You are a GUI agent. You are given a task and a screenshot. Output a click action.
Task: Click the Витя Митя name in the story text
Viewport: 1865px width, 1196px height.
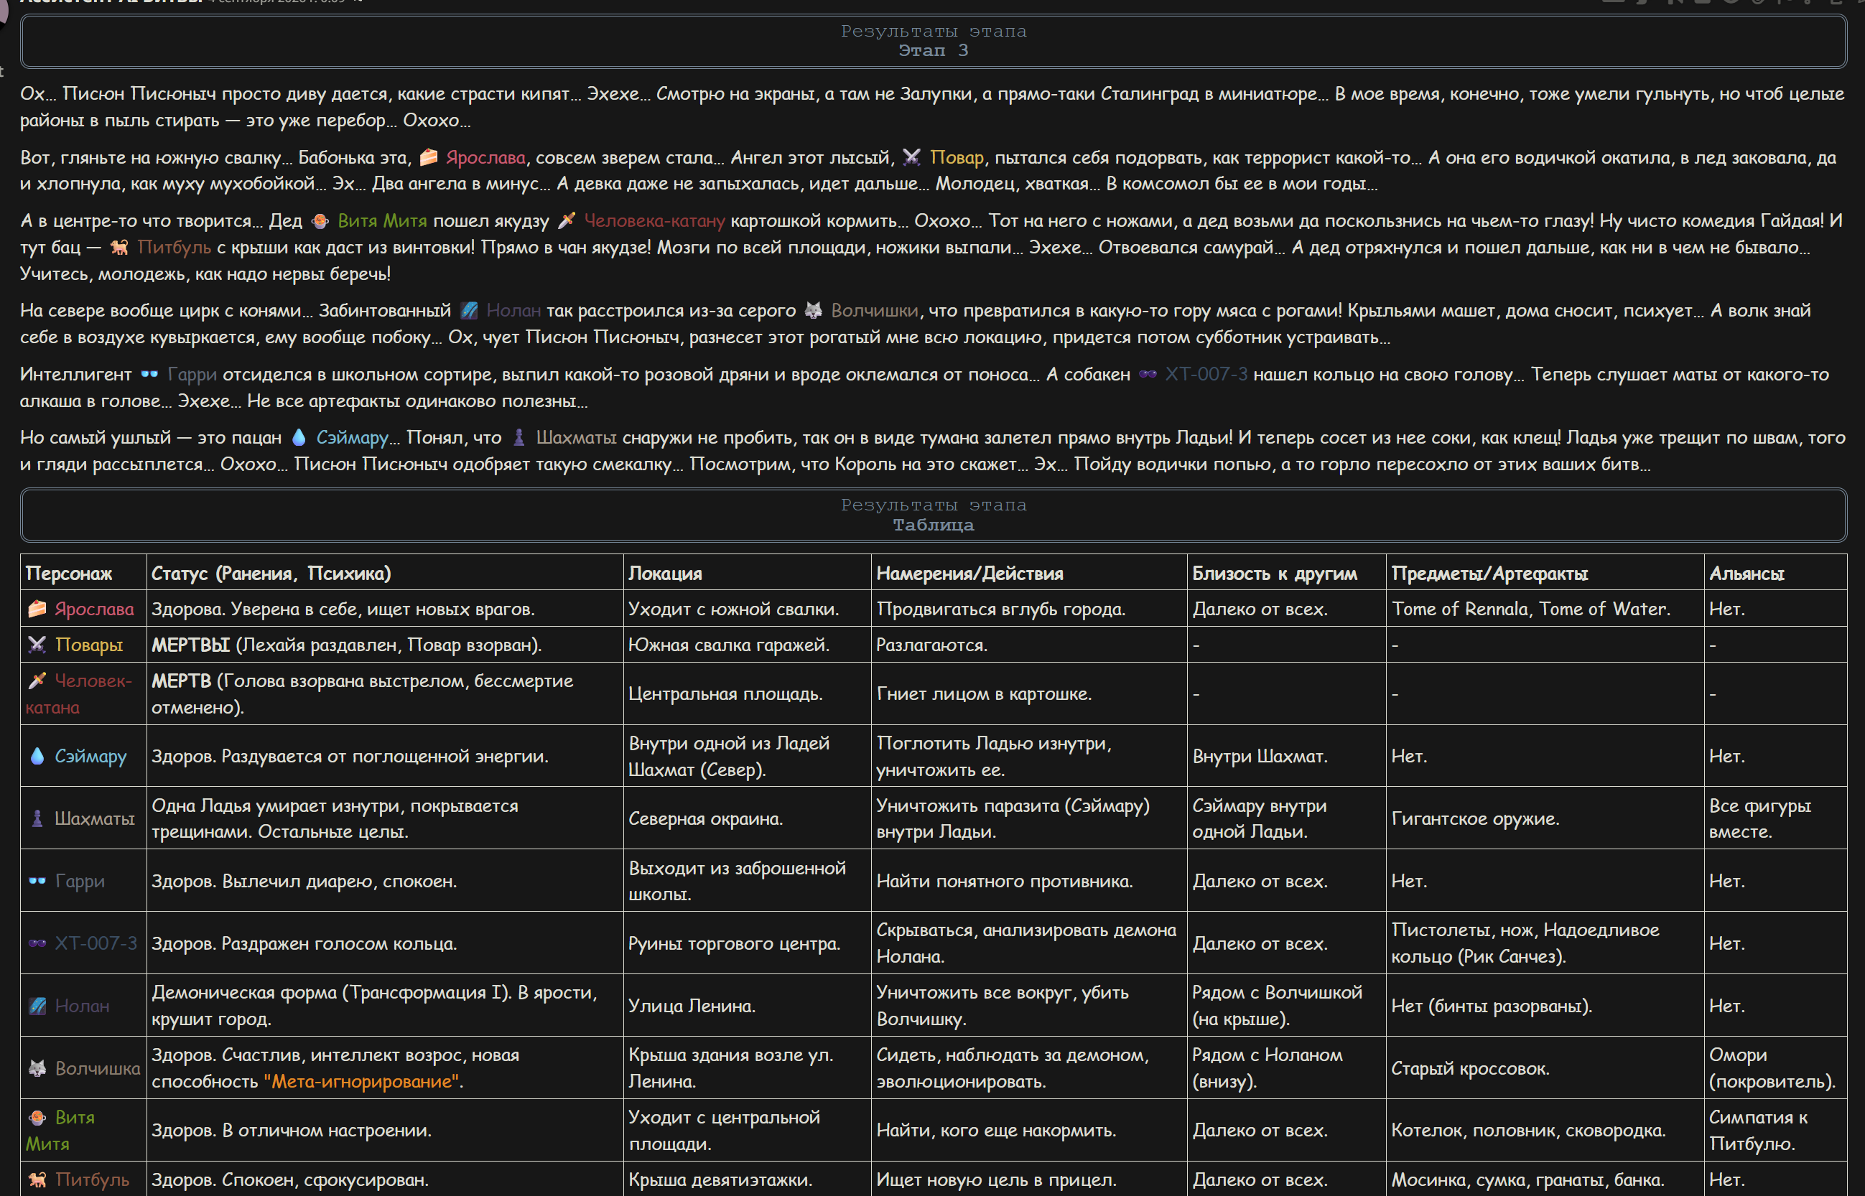coord(382,221)
